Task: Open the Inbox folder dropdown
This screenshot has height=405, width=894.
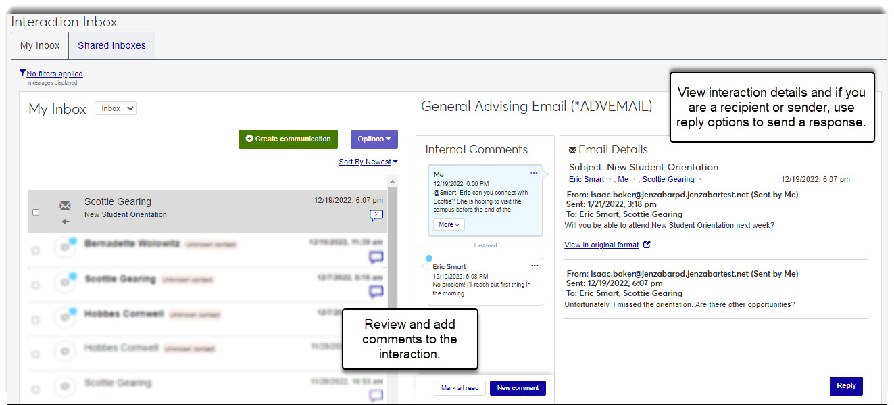Action: click(x=116, y=108)
